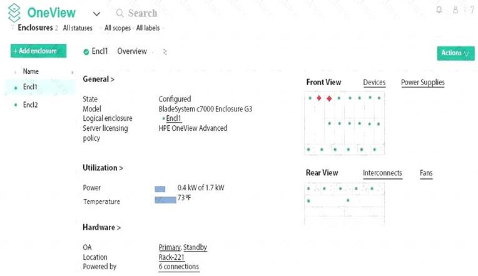This screenshot has width=478, height=276.
Task: Click first red critical device bay in Front View
Action: pyautogui.click(x=319, y=98)
